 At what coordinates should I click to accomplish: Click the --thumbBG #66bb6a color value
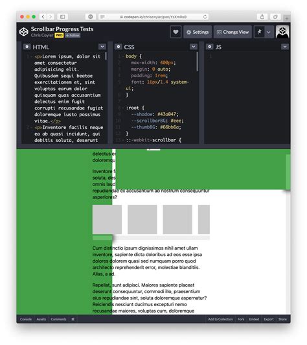[x=170, y=127]
